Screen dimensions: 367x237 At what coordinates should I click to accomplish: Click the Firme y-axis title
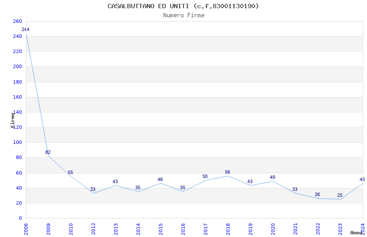[13, 120]
